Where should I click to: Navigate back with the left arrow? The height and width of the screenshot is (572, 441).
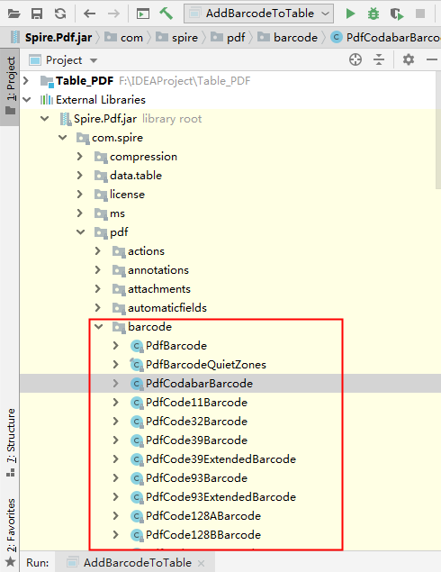pos(89,14)
